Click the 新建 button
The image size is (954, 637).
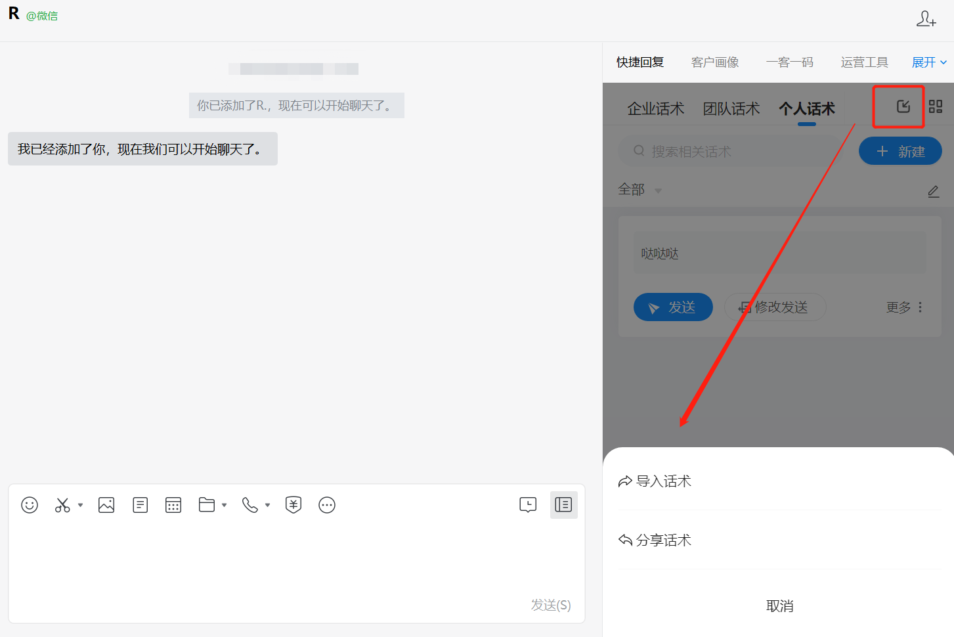coord(900,151)
